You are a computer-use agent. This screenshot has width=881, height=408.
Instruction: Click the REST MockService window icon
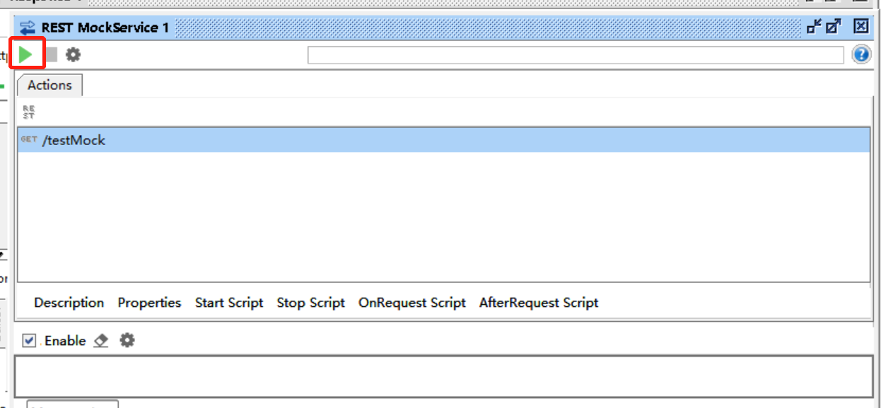(28, 28)
